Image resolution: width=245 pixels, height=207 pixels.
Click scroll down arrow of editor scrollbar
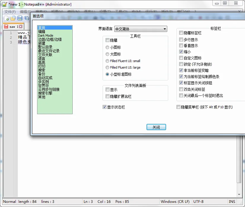pos(239,194)
